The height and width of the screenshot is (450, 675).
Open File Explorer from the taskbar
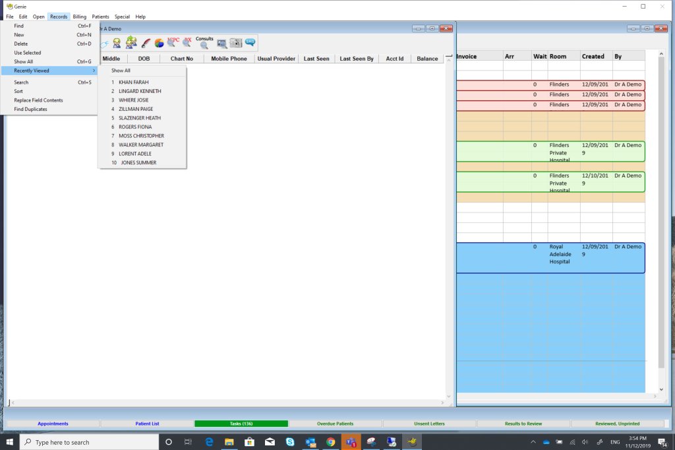229,442
